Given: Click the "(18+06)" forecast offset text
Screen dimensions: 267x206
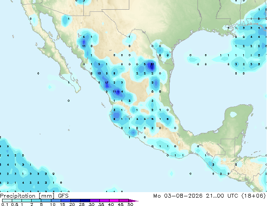Looking at the screenshot, I should [x=254, y=196].
